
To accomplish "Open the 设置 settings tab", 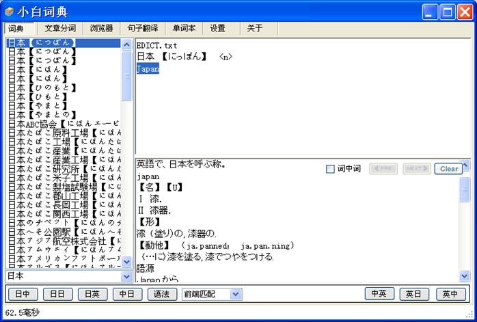I will pyautogui.click(x=218, y=29).
